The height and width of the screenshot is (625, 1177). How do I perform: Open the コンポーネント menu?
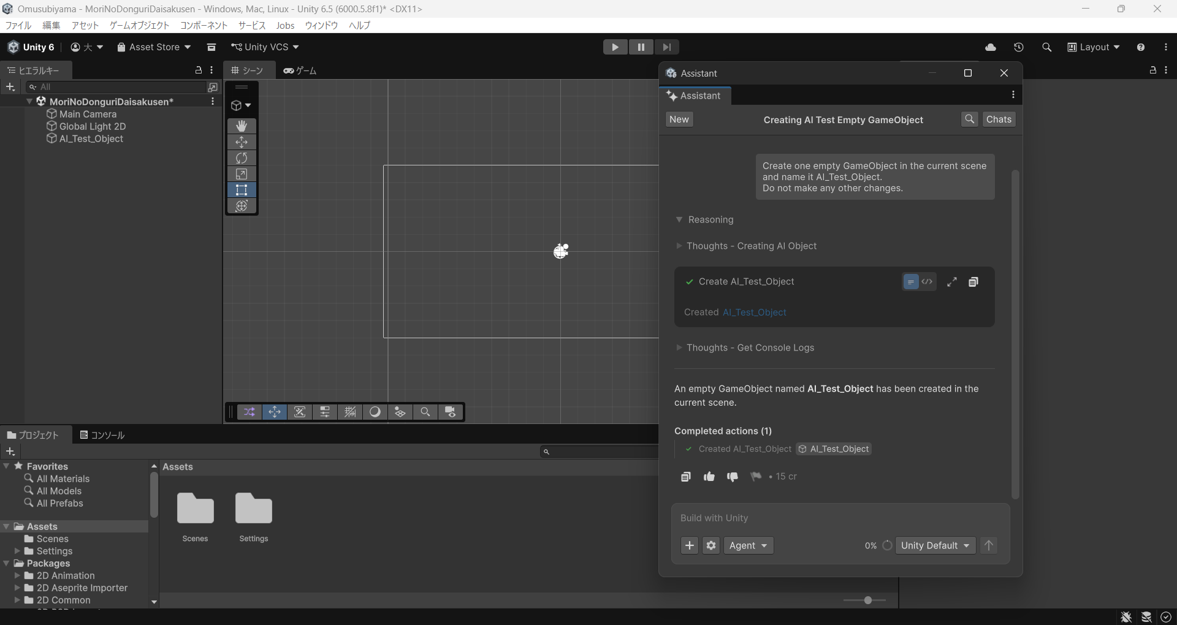pyautogui.click(x=204, y=25)
